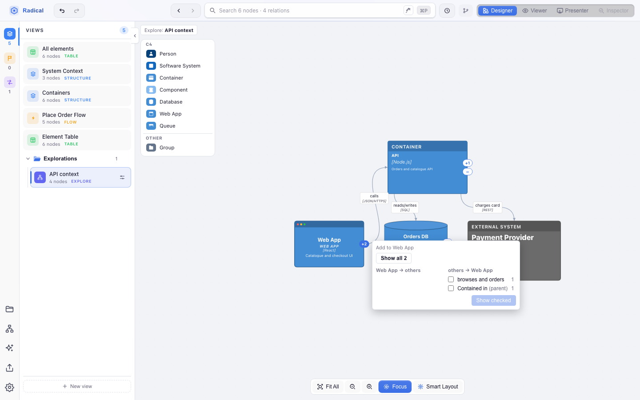
Task: Collapse the API node with minus button
Action: pos(468,172)
